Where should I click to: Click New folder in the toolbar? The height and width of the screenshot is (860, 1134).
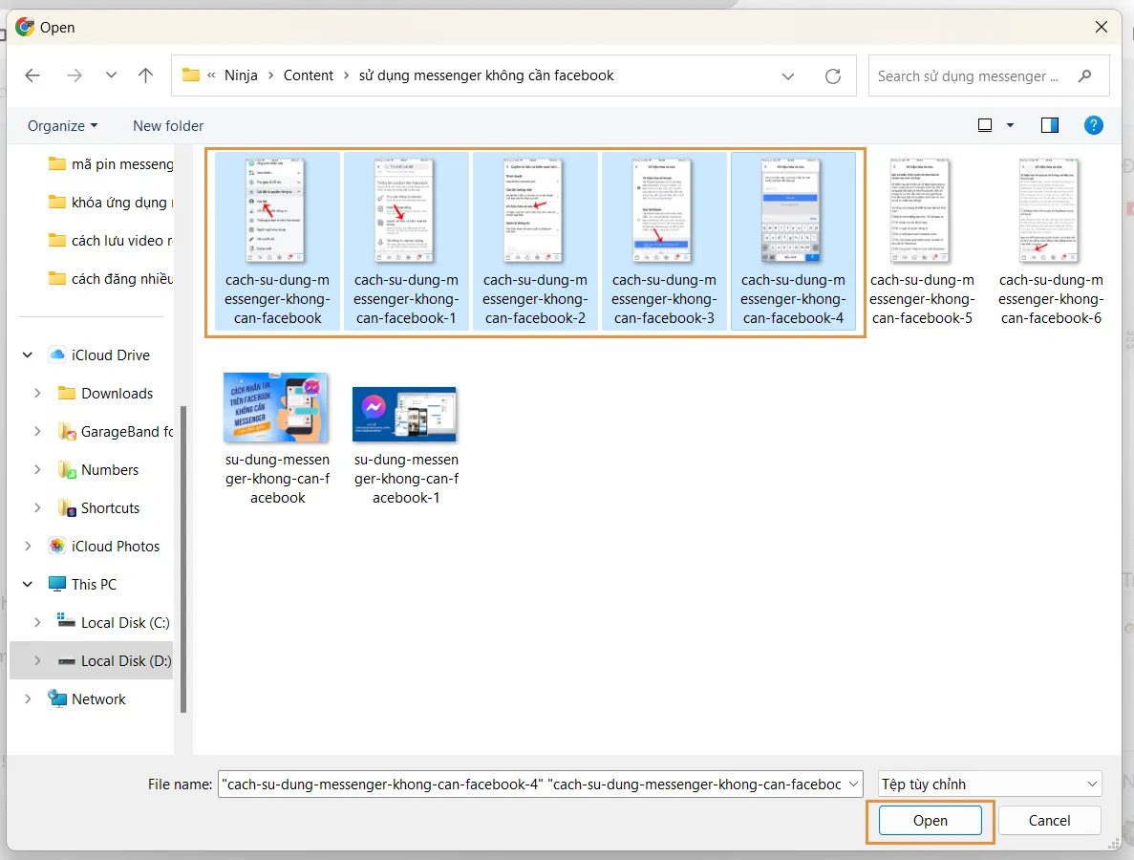coord(168,125)
